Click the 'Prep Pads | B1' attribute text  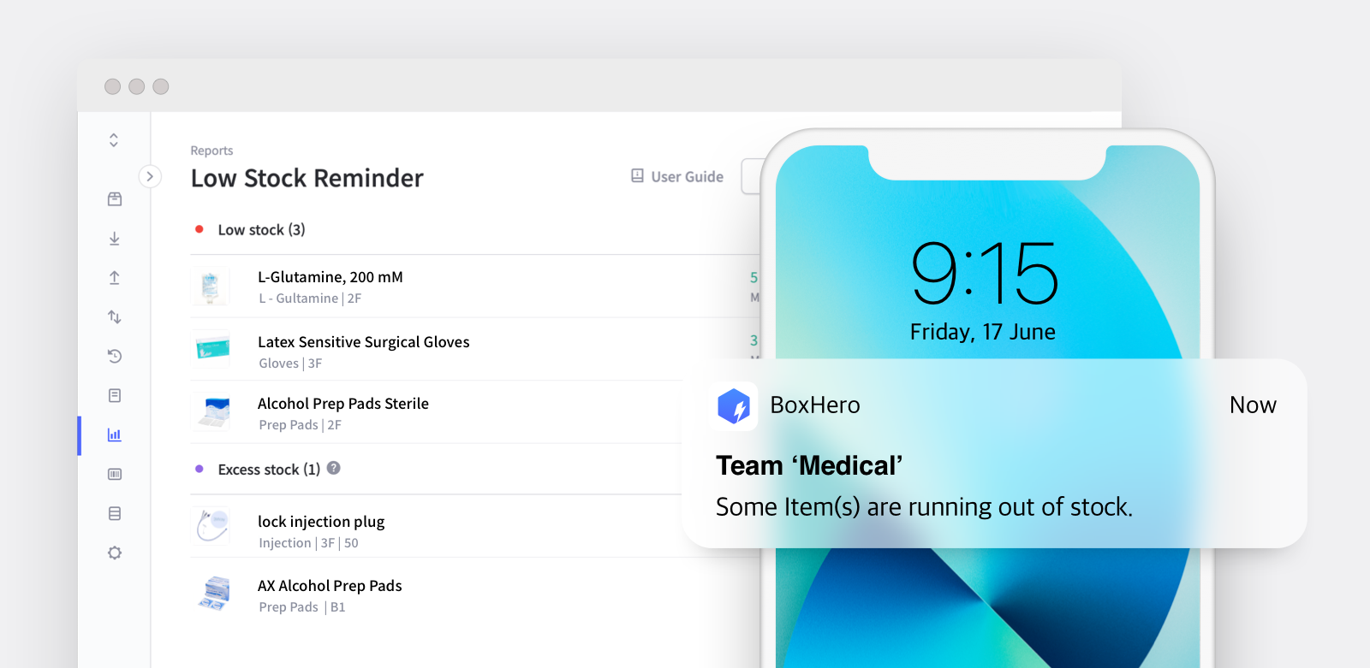pyautogui.click(x=301, y=607)
